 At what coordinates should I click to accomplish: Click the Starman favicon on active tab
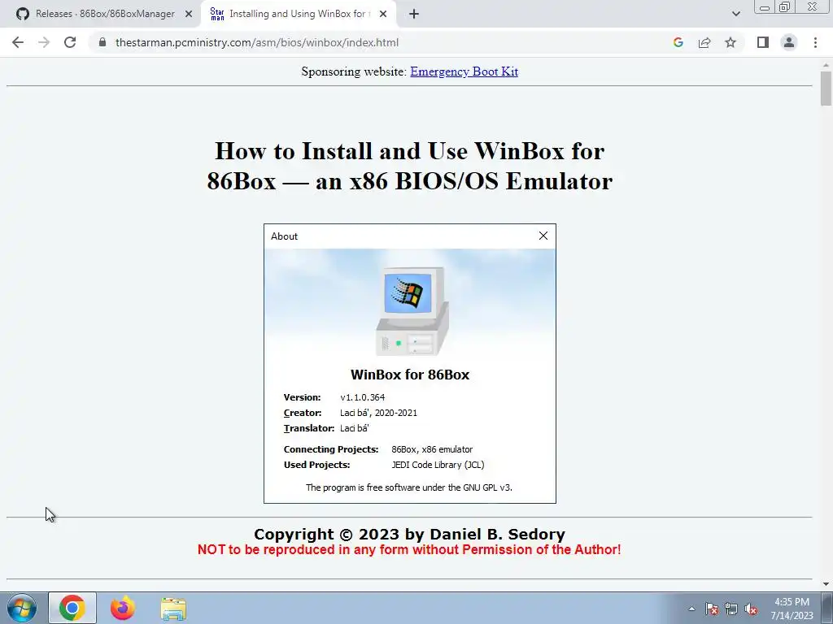[216, 14]
